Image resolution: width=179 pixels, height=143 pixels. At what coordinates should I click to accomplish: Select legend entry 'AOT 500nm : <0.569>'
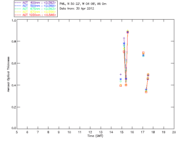click(36, 6)
